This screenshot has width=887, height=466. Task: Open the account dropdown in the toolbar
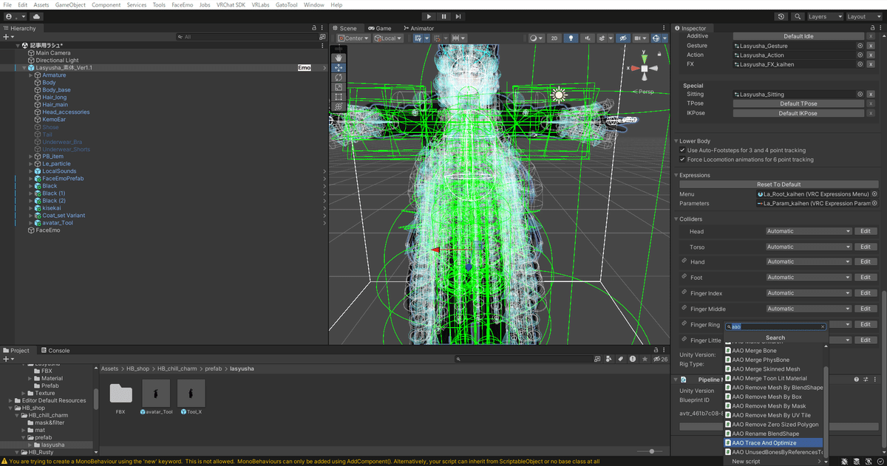[15, 16]
